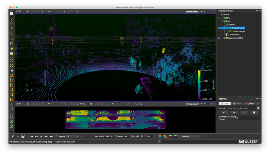Click the edit color map icon
270x155 pixels.
point(165,136)
